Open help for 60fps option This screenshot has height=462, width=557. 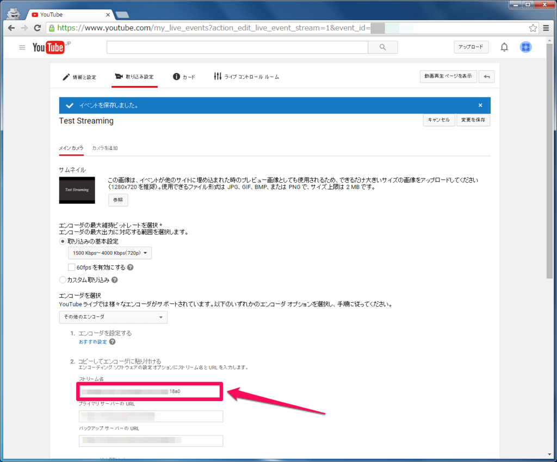131,267
